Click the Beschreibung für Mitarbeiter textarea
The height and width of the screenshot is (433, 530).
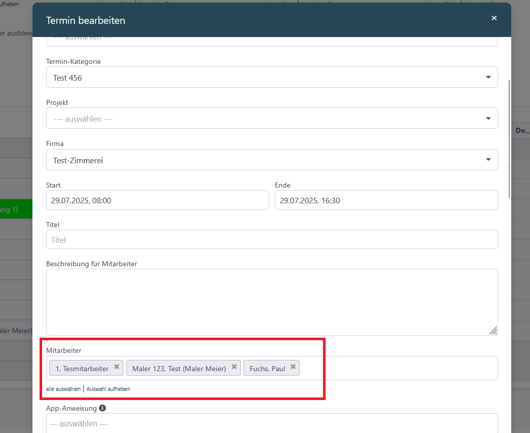pyautogui.click(x=272, y=302)
